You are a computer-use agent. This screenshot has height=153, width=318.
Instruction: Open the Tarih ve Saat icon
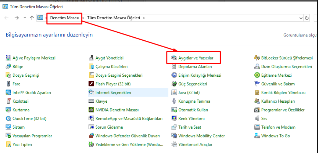pos(174,127)
